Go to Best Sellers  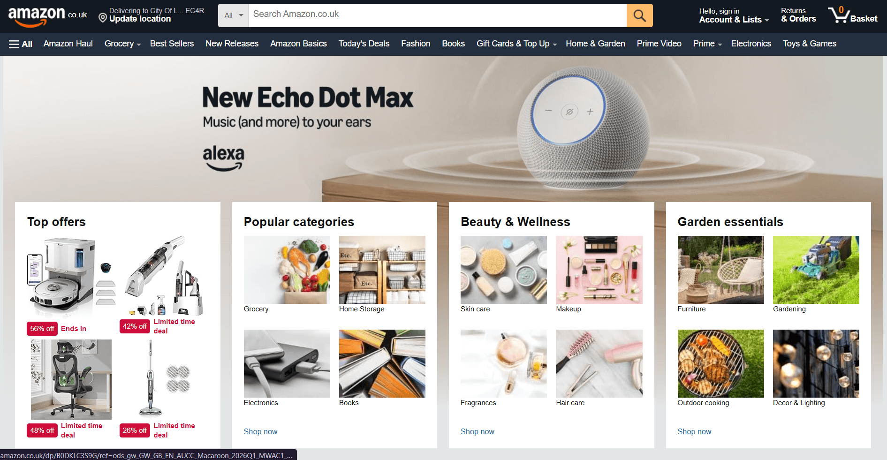click(x=172, y=44)
